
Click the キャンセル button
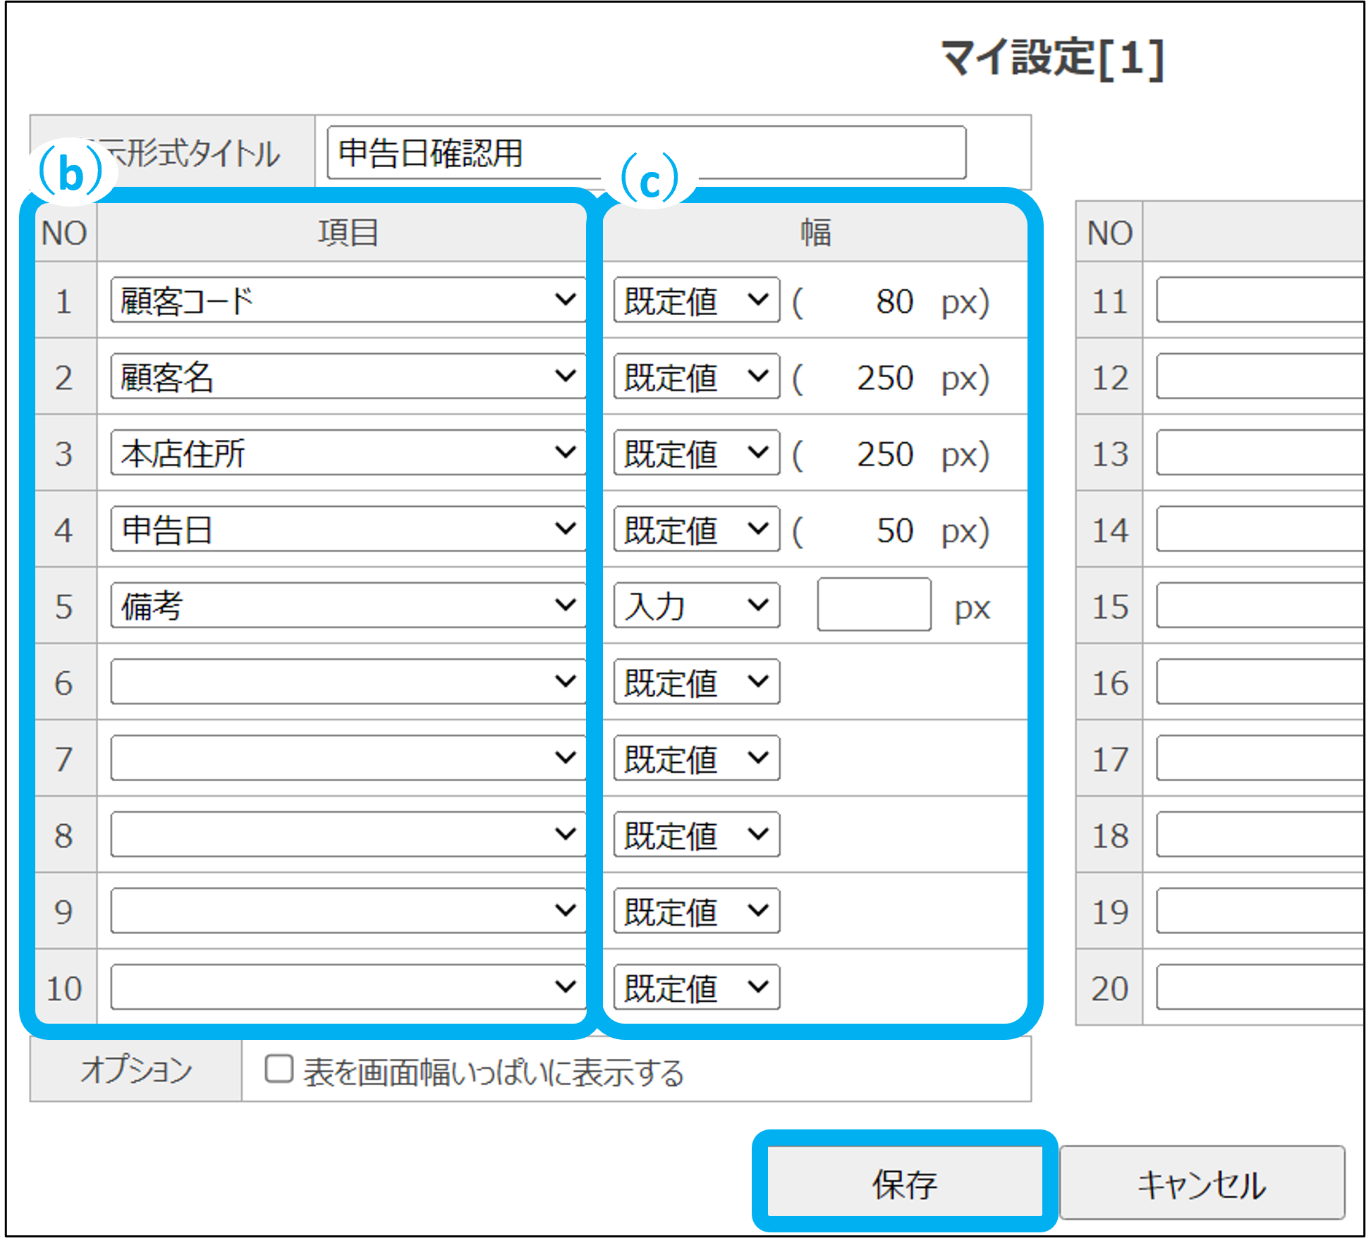point(1202,1183)
